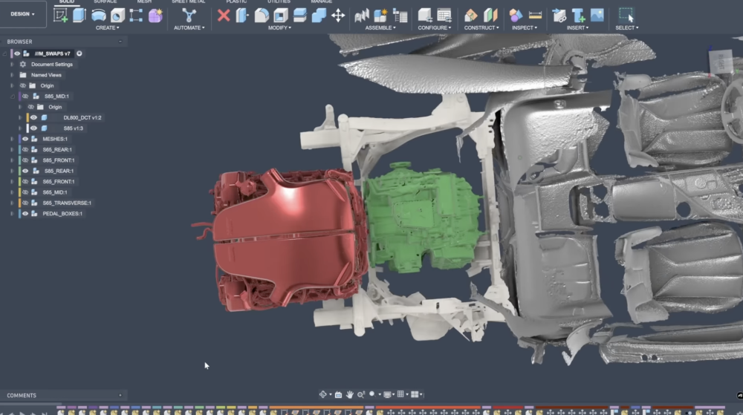Open the Mesh ribbon tab
This screenshot has height=415, width=743.
pos(144,2)
